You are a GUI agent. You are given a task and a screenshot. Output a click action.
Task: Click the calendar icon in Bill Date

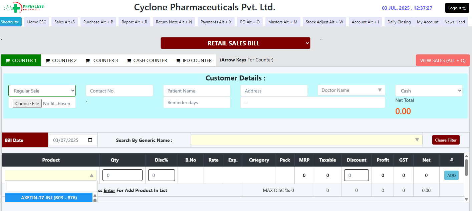coord(90,140)
